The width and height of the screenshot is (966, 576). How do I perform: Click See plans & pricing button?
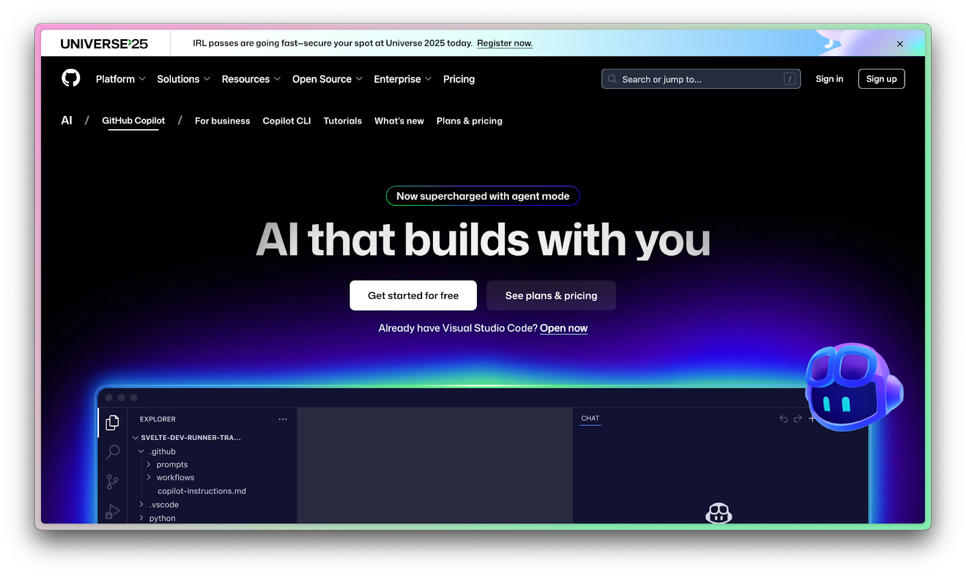(x=551, y=295)
